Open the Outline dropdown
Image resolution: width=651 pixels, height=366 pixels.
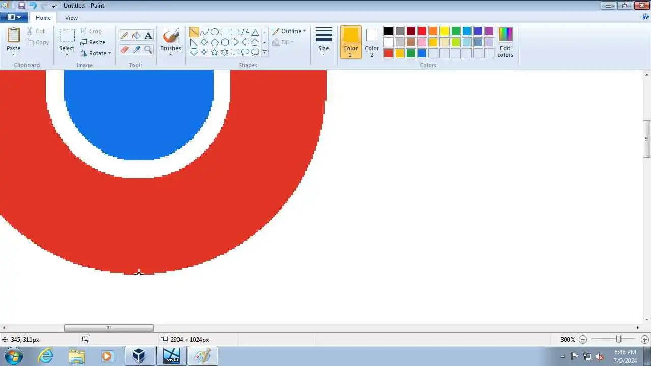click(289, 31)
